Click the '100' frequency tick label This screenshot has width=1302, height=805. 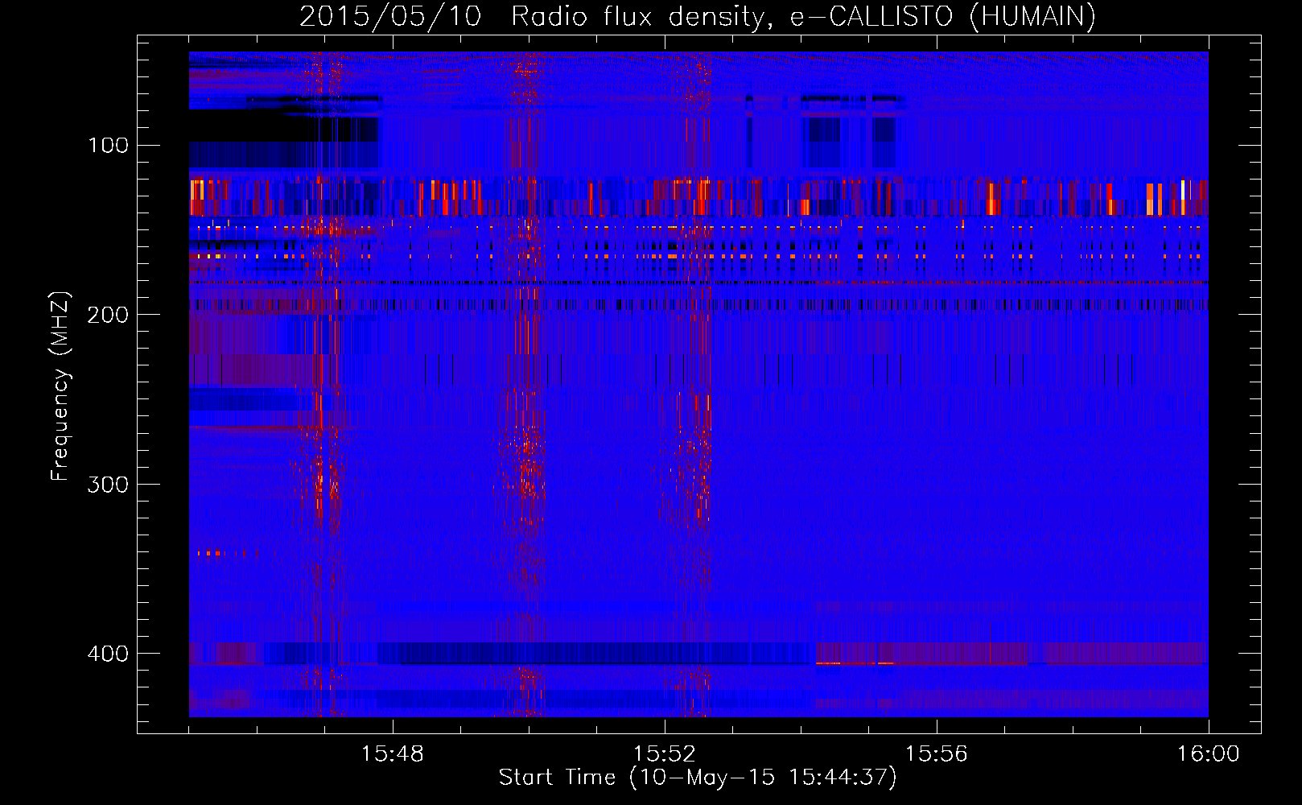tap(108, 146)
